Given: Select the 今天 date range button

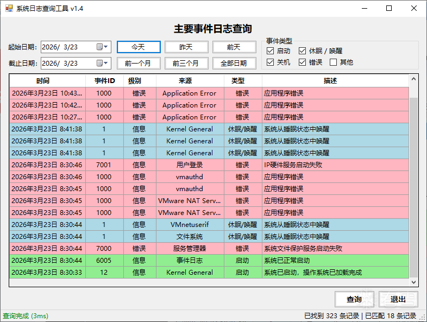Looking at the screenshot, I should point(139,47).
